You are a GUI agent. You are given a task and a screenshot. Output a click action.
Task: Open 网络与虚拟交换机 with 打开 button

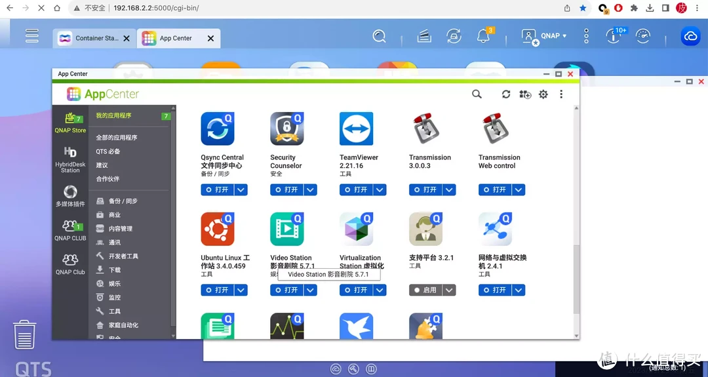pyautogui.click(x=495, y=290)
